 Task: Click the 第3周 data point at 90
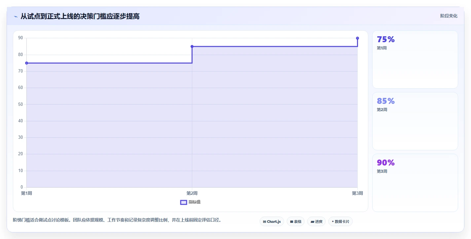[x=357, y=38]
